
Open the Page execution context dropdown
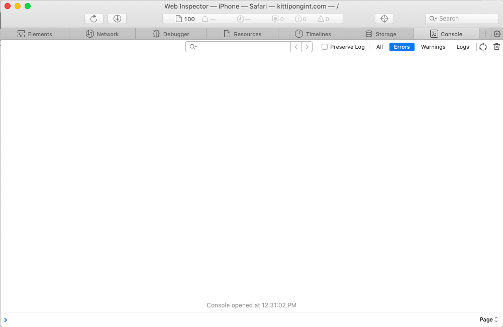click(x=488, y=319)
